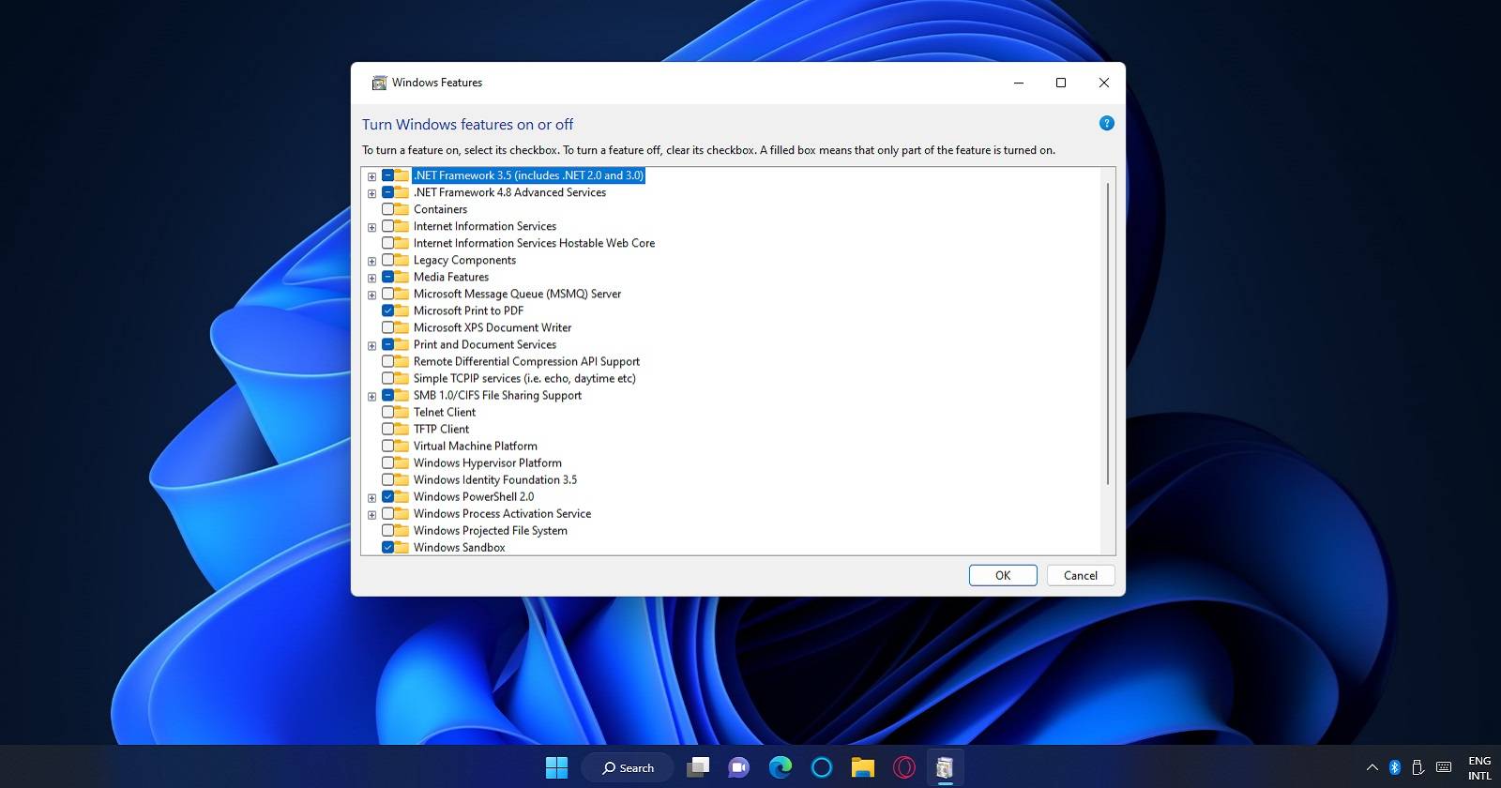The image size is (1501, 788).
Task: Switch the ENG INTL input language
Action: tap(1479, 767)
